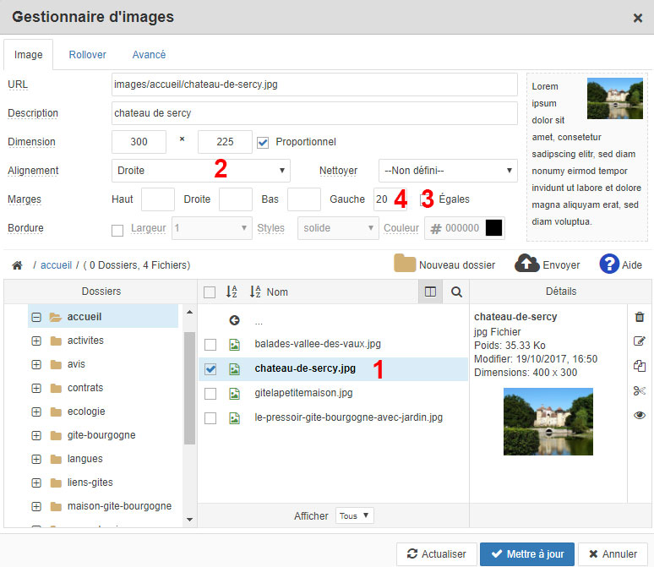
Task: Select the file chateau-de-sercy.jpg
Action: pyautogui.click(x=305, y=368)
